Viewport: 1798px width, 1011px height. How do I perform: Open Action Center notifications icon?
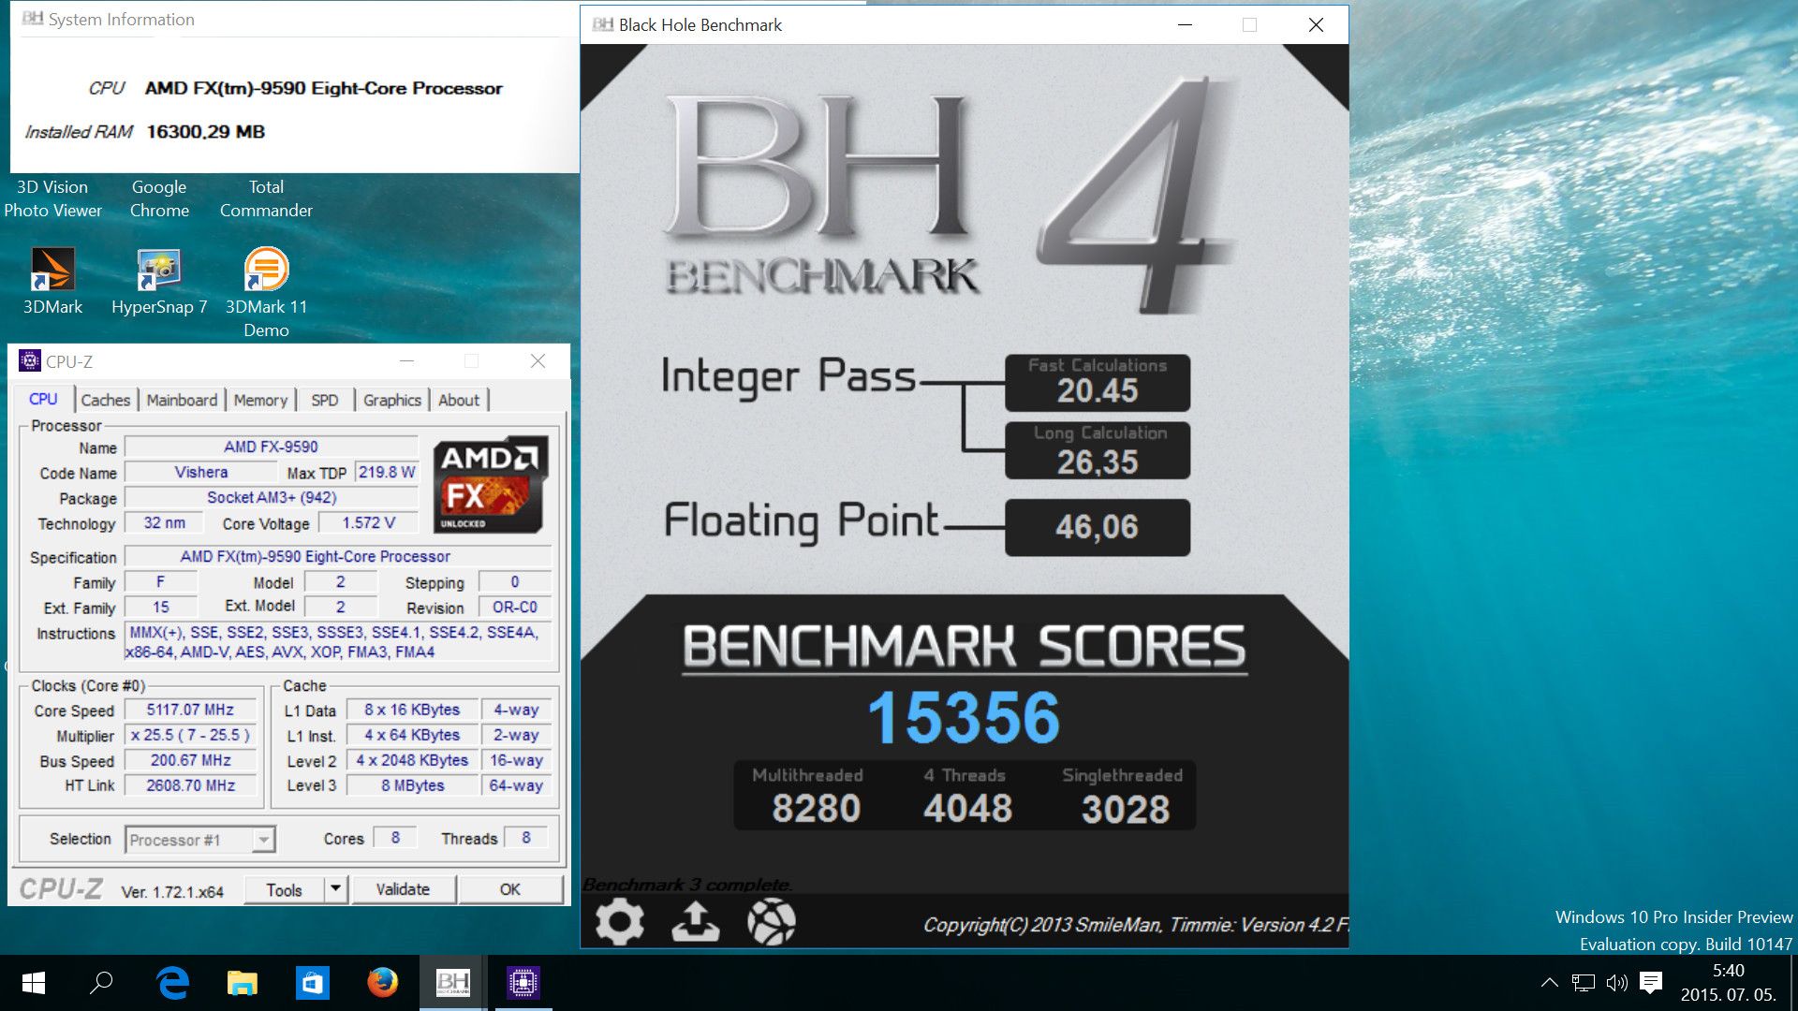1651,983
